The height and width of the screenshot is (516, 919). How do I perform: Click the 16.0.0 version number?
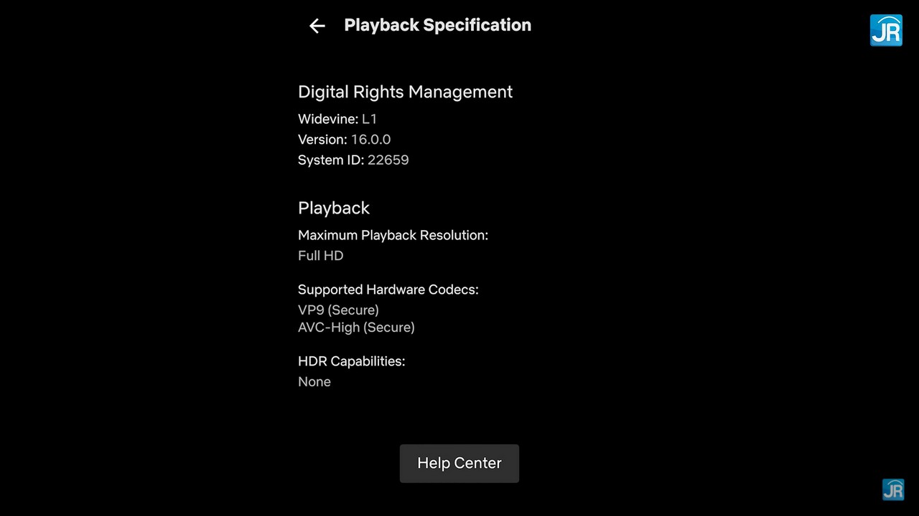(x=371, y=140)
